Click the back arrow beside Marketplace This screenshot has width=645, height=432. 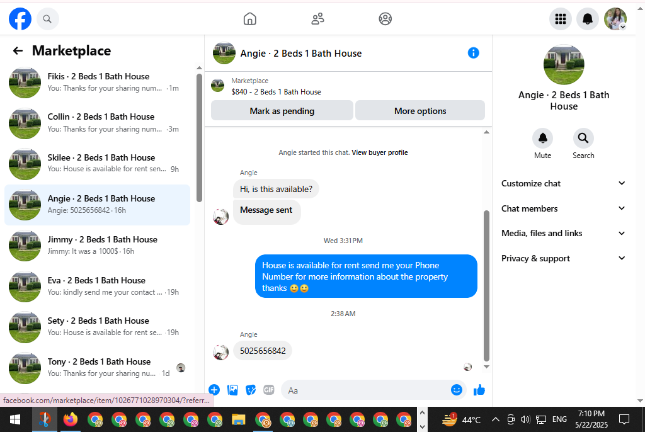point(18,50)
